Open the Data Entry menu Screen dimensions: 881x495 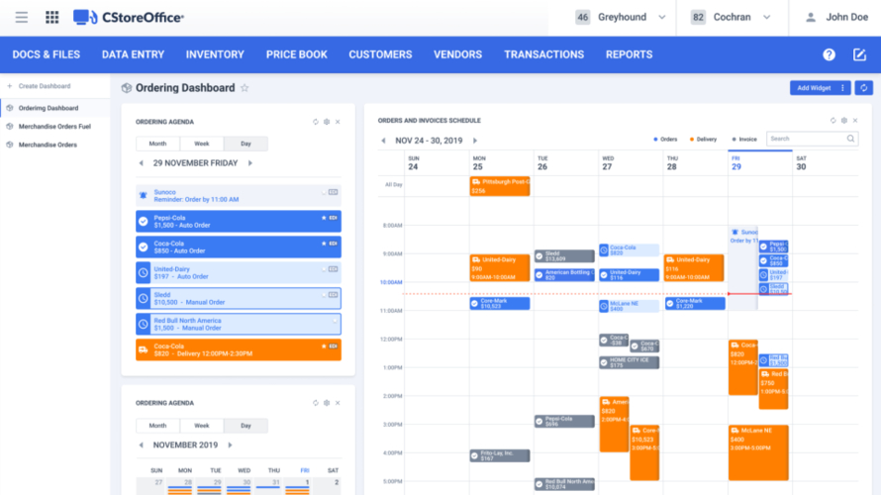(134, 54)
